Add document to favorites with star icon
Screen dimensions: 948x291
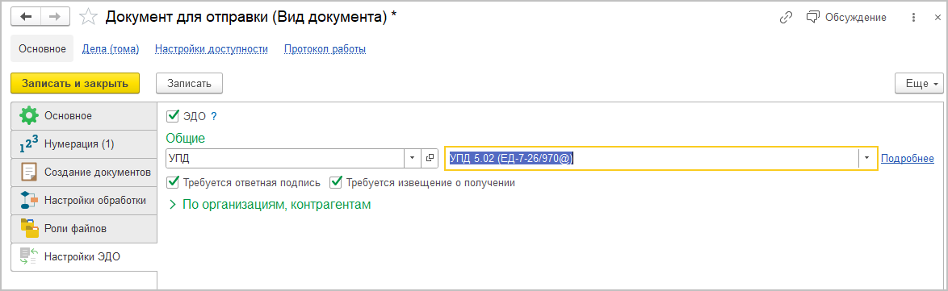tap(89, 17)
